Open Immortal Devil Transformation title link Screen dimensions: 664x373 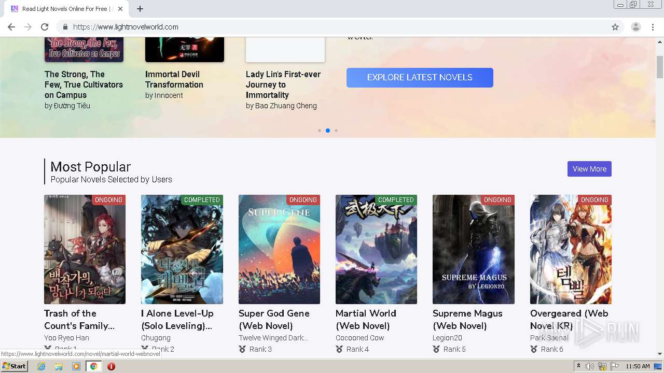(x=174, y=79)
